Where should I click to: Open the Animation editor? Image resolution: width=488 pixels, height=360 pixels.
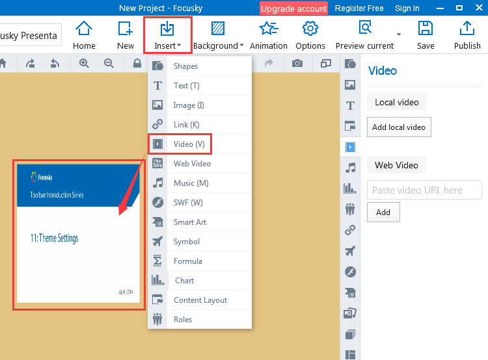pos(269,35)
